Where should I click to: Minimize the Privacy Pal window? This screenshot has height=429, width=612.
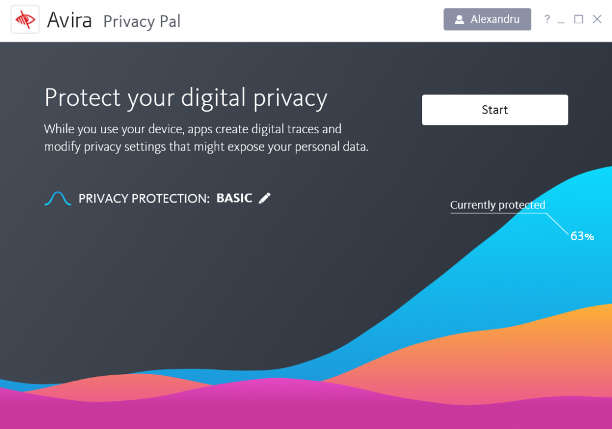561,20
